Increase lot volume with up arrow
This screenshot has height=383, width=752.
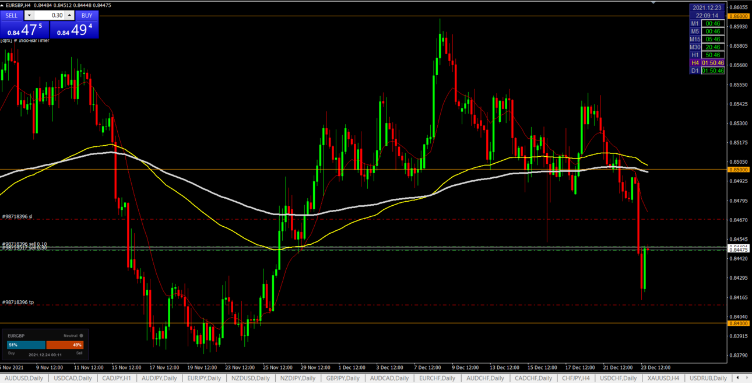[69, 16]
